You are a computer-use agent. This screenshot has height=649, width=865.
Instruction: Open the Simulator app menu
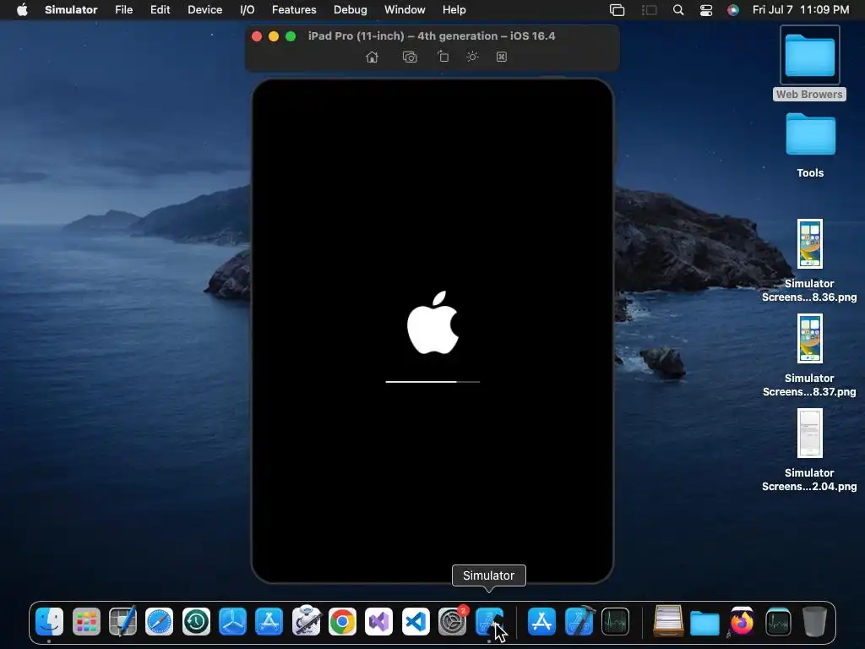[71, 10]
